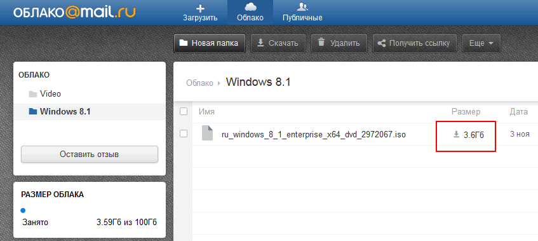The image size is (538, 241).
Task: Click the 3.6Гб size value
Action: [473, 135]
